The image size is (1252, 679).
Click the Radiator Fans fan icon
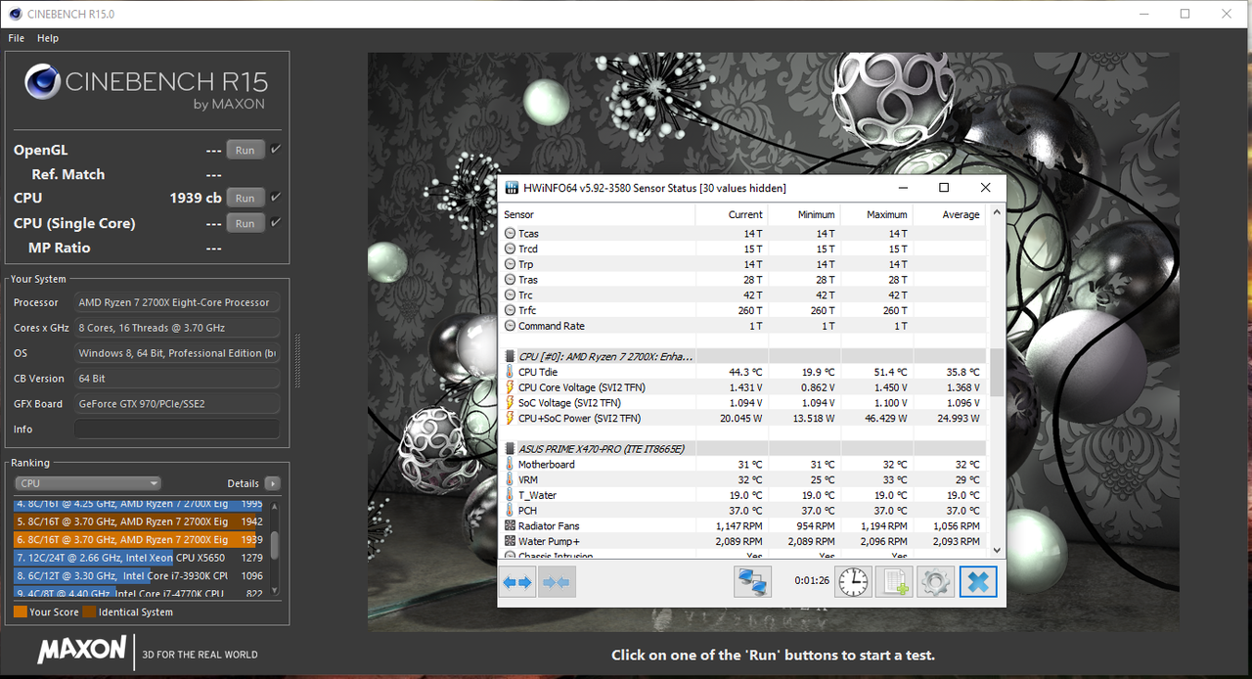click(x=510, y=526)
